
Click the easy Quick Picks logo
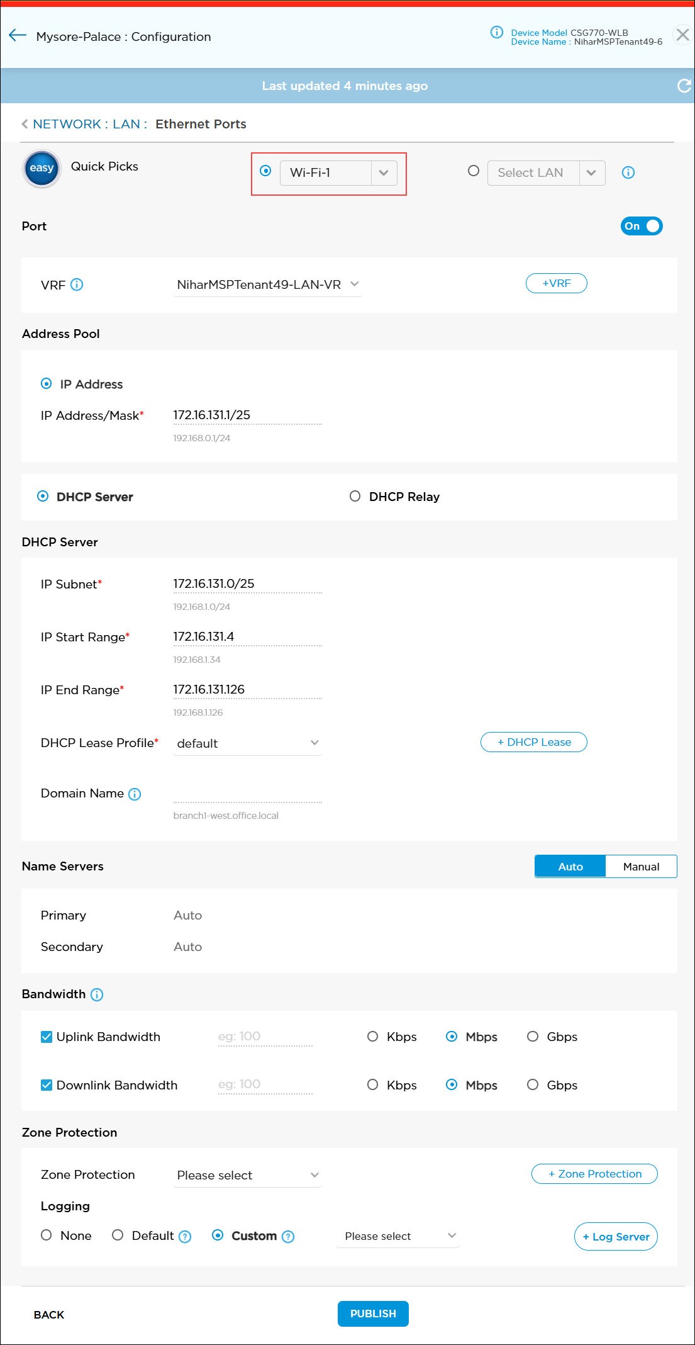click(42, 168)
